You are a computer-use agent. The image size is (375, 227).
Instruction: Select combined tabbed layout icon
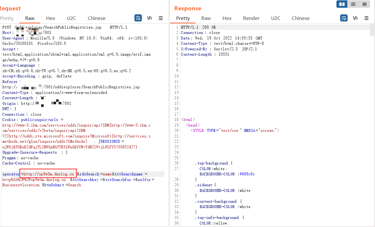pyautogui.click(x=364, y=4)
